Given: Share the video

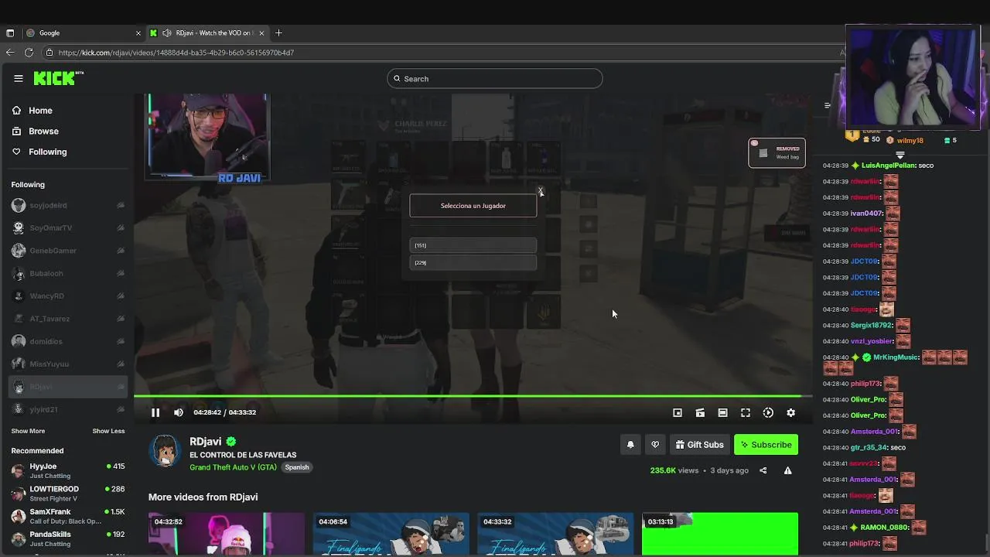Looking at the screenshot, I should pos(763,470).
